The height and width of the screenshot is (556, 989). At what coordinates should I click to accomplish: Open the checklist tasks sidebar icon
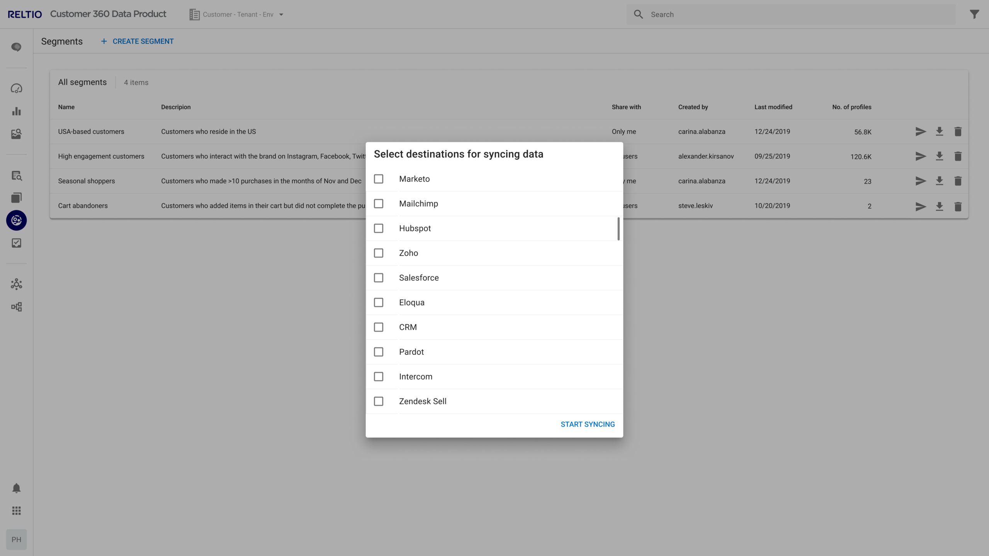[x=16, y=243]
